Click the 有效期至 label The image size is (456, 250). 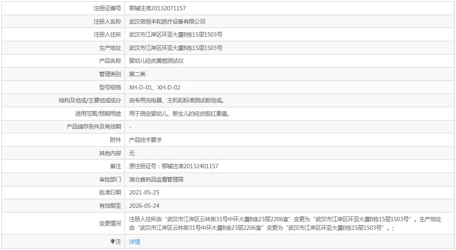pos(110,206)
